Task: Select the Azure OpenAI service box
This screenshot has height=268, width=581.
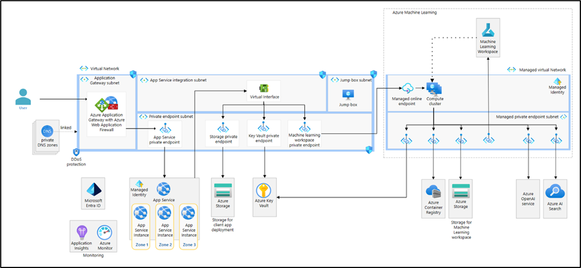Action: pos(528,199)
